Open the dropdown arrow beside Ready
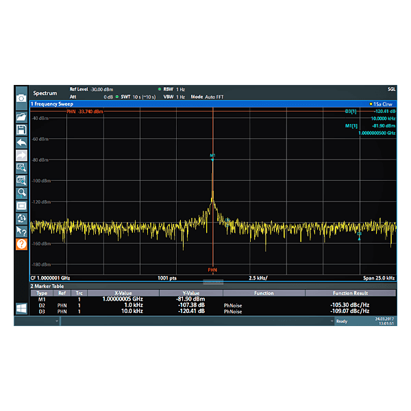 tap(332, 321)
